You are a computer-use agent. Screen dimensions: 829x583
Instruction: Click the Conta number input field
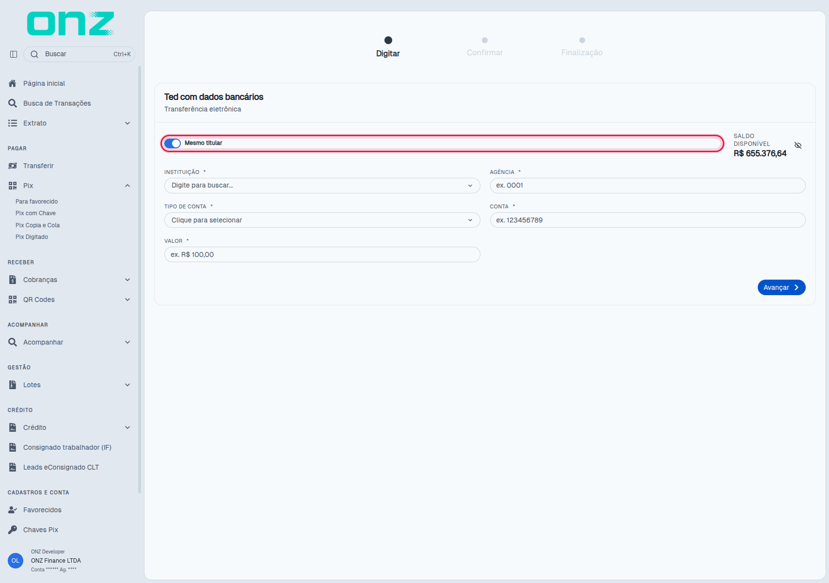pyautogui.click(x=647, y=220)
